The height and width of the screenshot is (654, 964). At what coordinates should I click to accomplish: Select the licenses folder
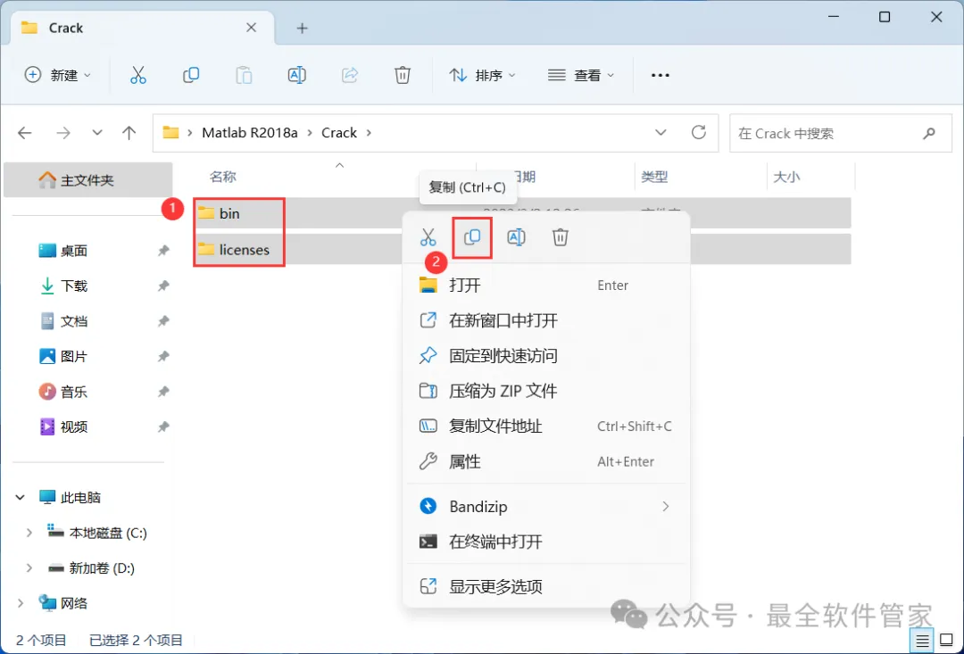click(x=244, y=250)
